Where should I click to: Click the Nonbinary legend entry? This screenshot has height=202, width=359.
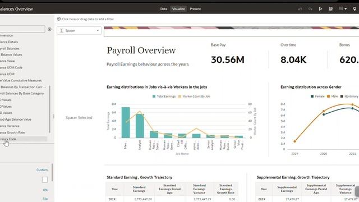click(349, 97)
